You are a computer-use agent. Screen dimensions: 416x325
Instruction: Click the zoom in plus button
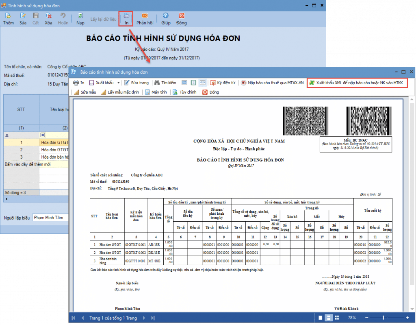click(407, 318)
